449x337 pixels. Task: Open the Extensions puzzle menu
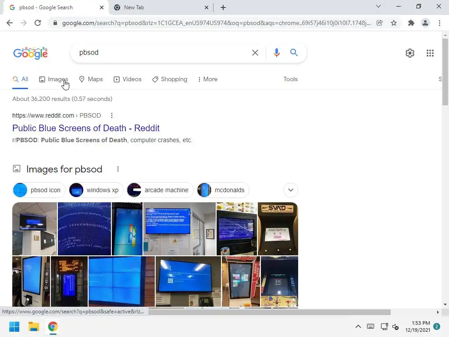click(411, 23)
